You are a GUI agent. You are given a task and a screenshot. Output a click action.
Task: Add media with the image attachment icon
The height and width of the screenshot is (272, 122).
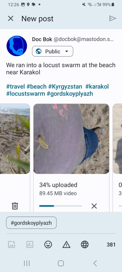coord(12,245)
